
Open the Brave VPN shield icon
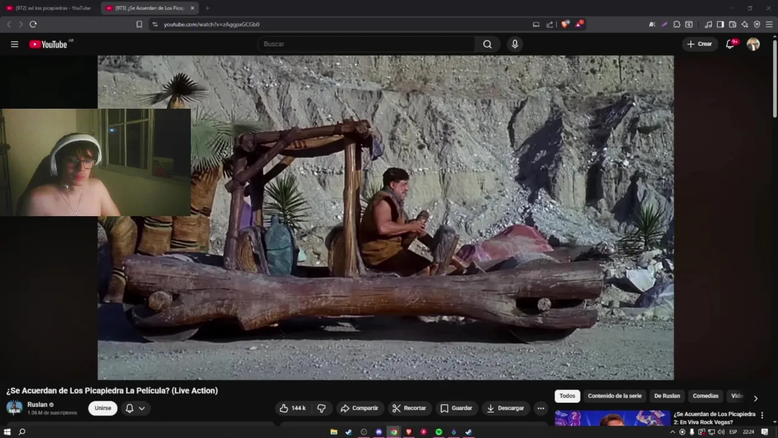757,24
